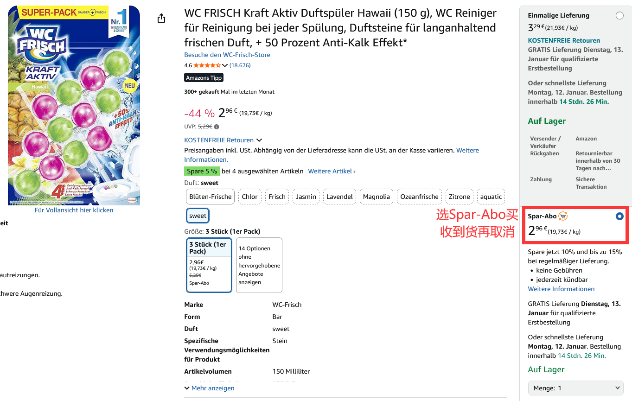Click Weitere Informationen under Spar-Abo
The height and width of the screenshot is (401, 632).
561,289
